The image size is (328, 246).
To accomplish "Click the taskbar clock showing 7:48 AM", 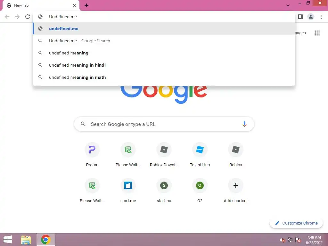I will [314, 240].
